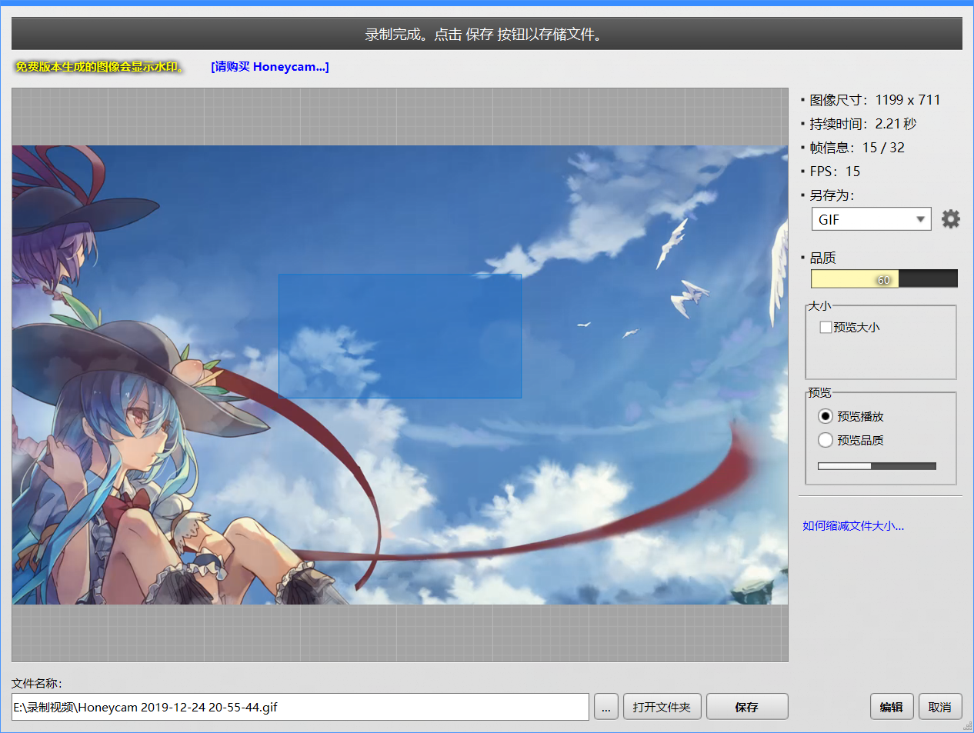Click the FPS: 15 text

(835, 172)
